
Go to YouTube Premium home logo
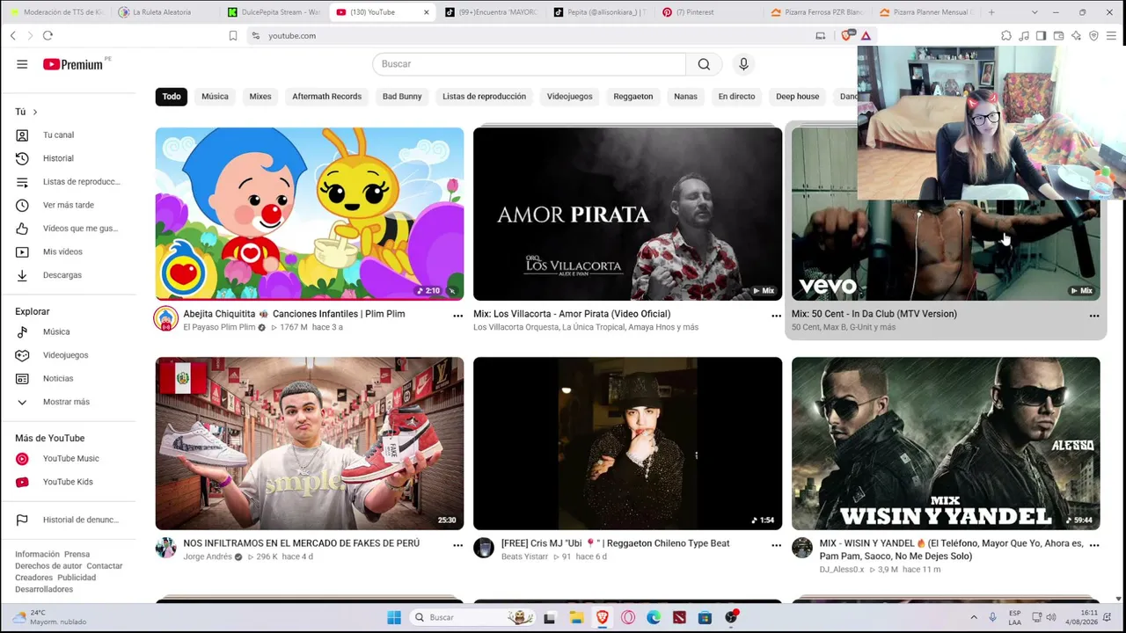point(73,64)
